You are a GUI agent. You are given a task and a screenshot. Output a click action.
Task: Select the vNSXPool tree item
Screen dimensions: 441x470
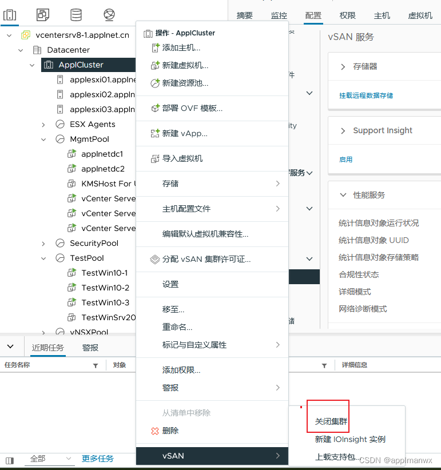89,331
